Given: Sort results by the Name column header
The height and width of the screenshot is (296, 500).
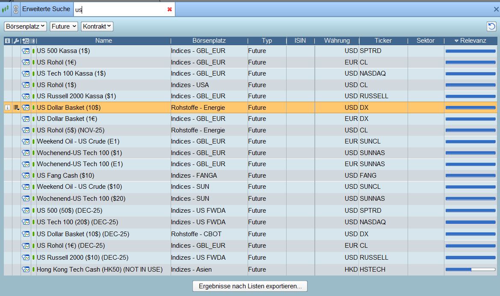Looking at the screenshot, I should tap(104, 41).
